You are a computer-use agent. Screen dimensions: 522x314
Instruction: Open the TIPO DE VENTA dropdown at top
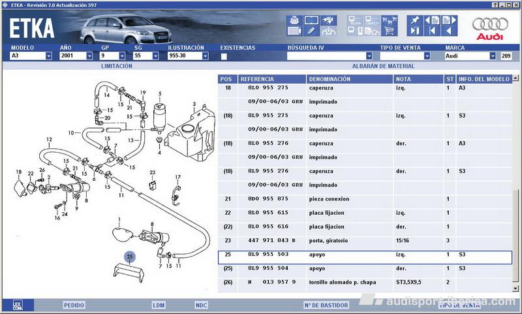click(x=427, y=56)
